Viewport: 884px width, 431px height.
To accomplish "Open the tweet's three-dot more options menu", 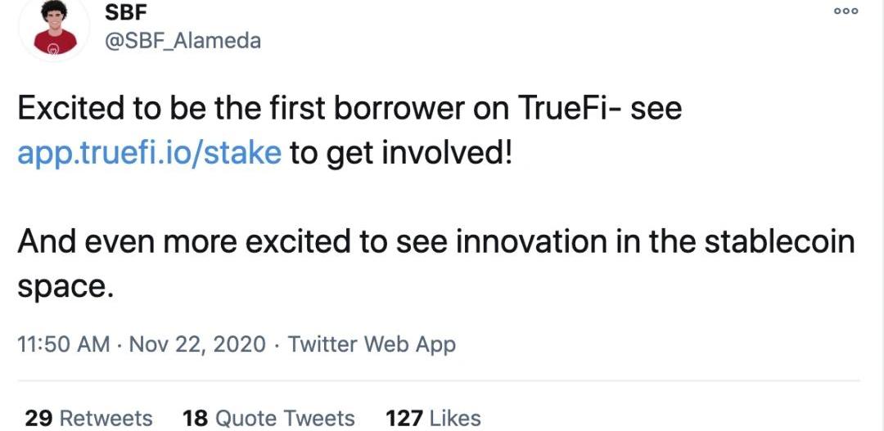I will 847,12.
